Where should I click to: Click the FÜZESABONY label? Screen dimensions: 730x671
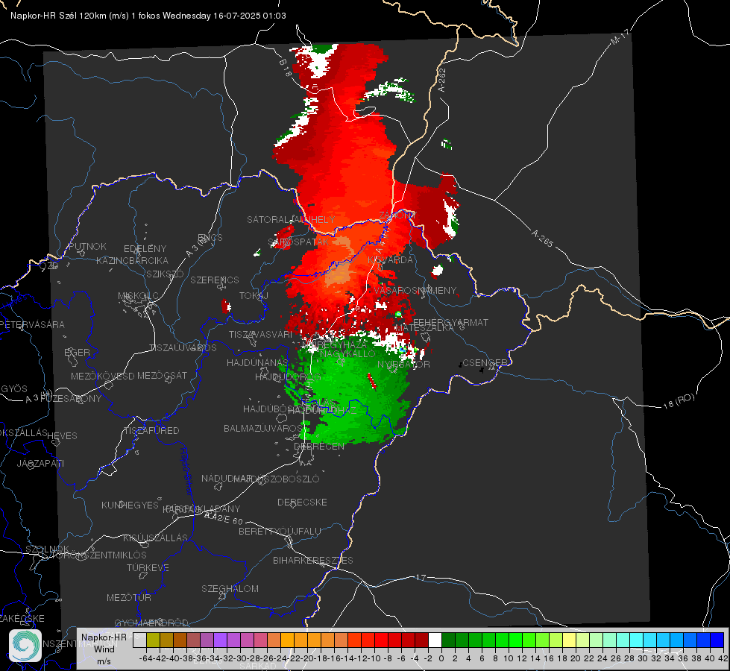[x=71, y=399]
